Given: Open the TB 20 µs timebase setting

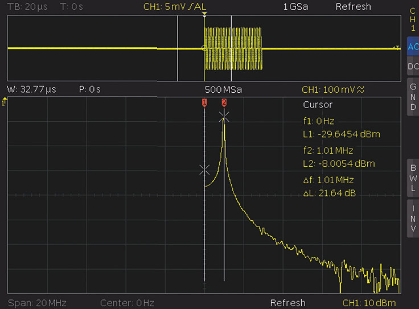Looking at the screenshot, I should [28, 7].
